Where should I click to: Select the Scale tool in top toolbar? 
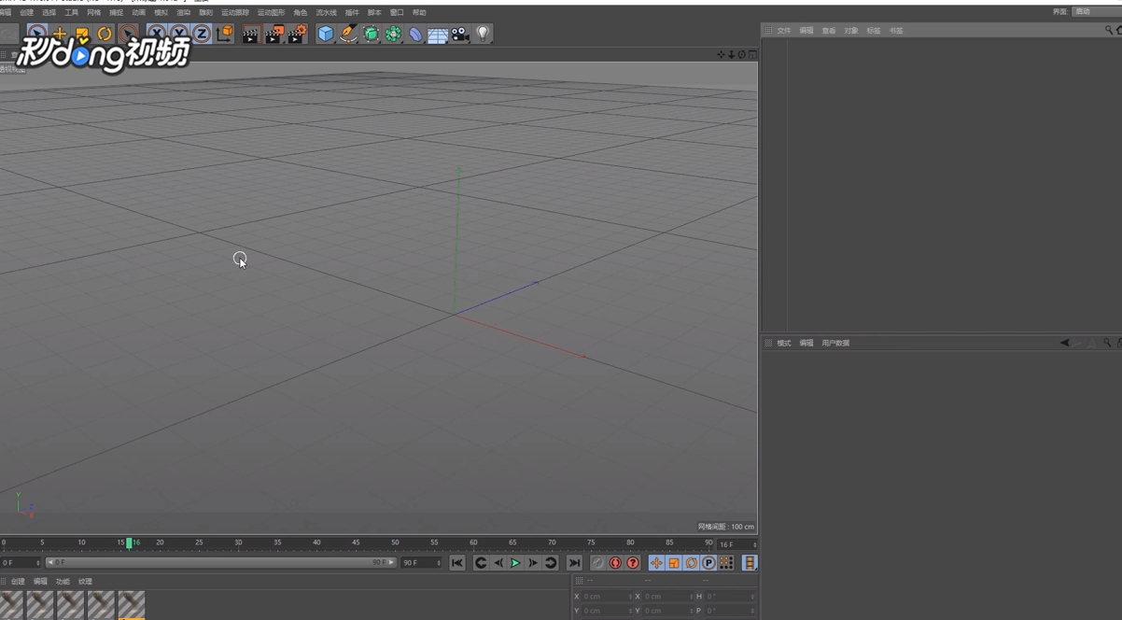tap(82, 34)
